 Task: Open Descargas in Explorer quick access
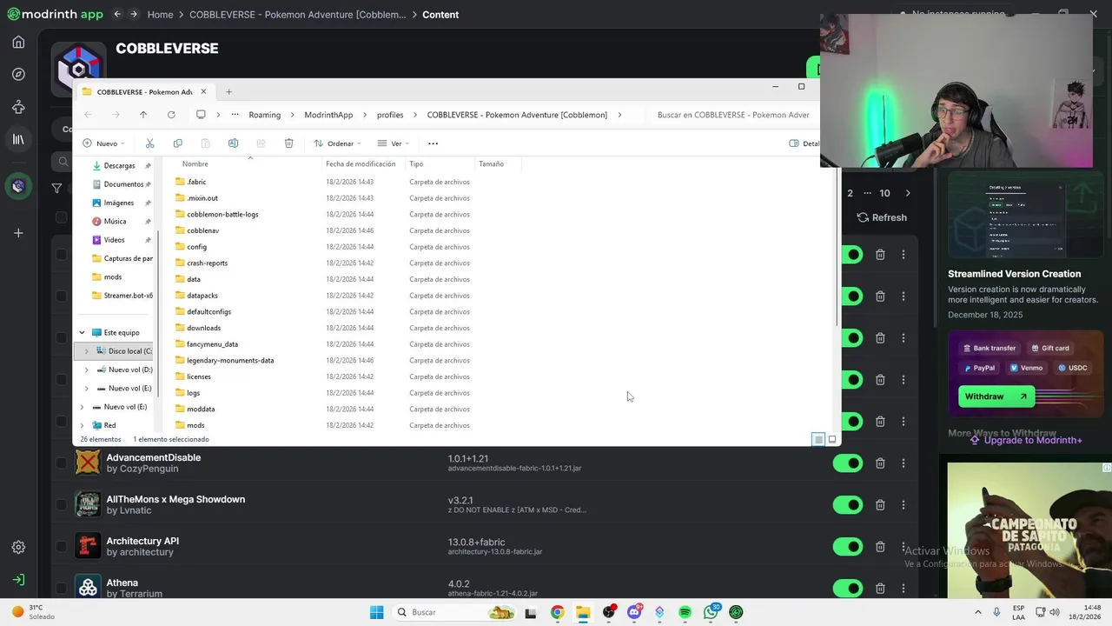(x=119, y=165)
